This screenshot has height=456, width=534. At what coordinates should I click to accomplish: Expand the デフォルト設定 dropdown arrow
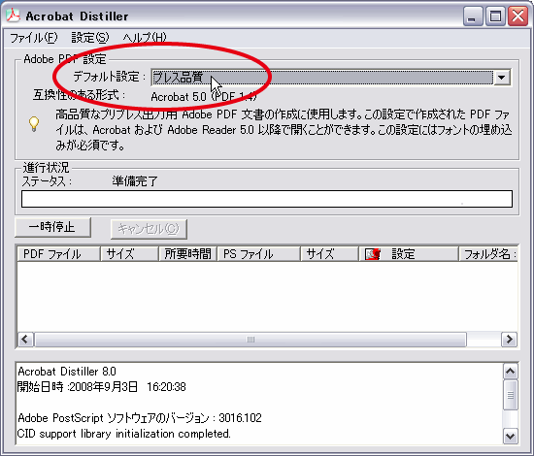(x=501, y=78)
